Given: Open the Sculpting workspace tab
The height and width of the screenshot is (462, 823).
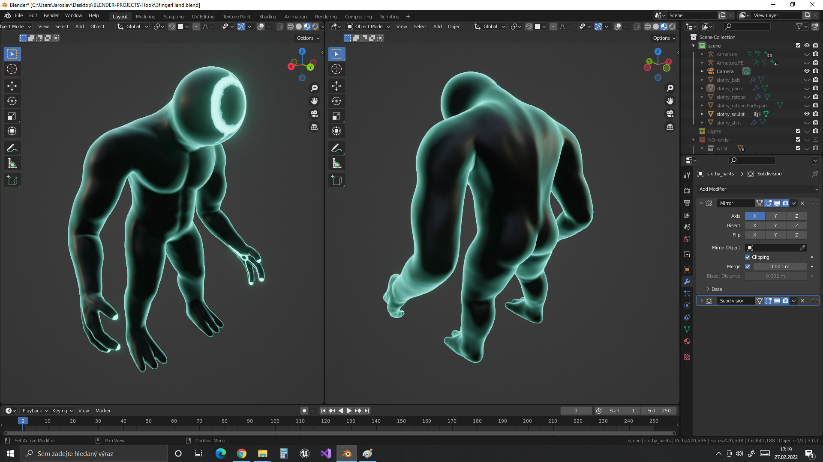Looking at the screenshot, I should pos(174,16).
